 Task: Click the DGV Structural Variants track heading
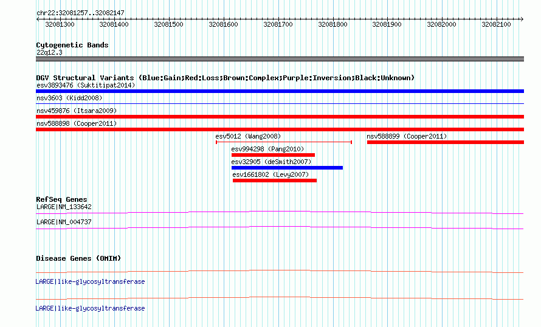point(226,78)
